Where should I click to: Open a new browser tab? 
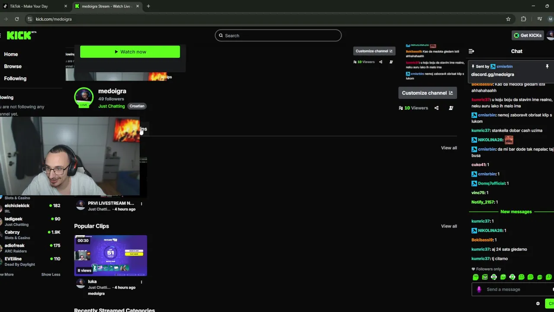(148, 6)
